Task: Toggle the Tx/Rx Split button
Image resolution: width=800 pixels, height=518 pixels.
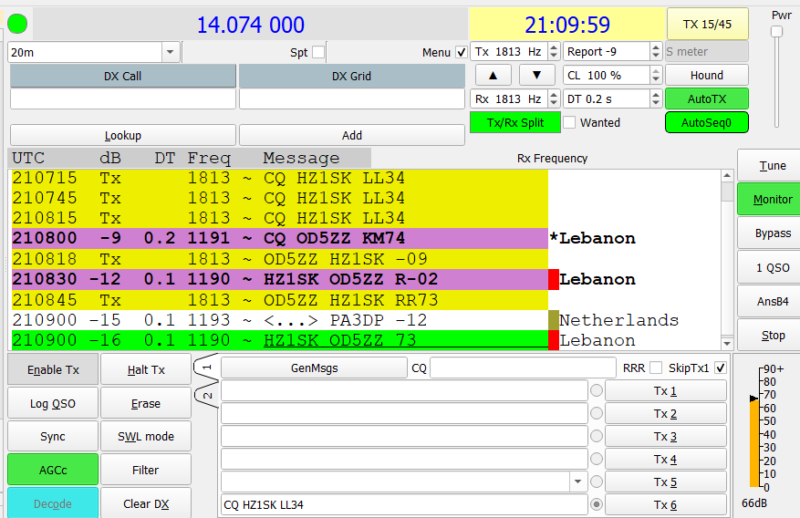Action: [515, 122]
